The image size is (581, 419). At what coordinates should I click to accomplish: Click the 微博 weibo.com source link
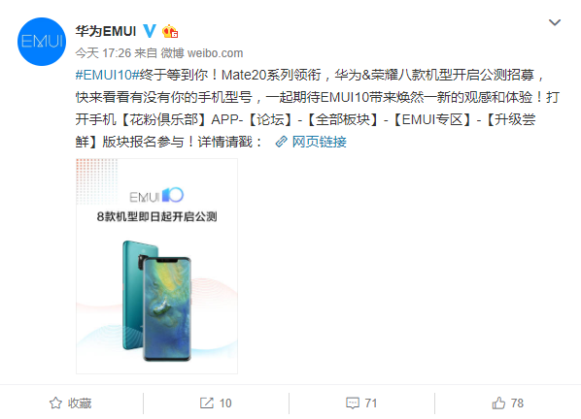click(x=202, y=53)
